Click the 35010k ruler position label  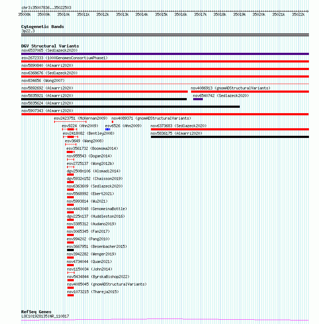click(63, 14)
